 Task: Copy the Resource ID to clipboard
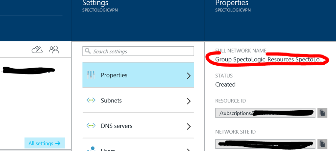[x=322, y=113]
